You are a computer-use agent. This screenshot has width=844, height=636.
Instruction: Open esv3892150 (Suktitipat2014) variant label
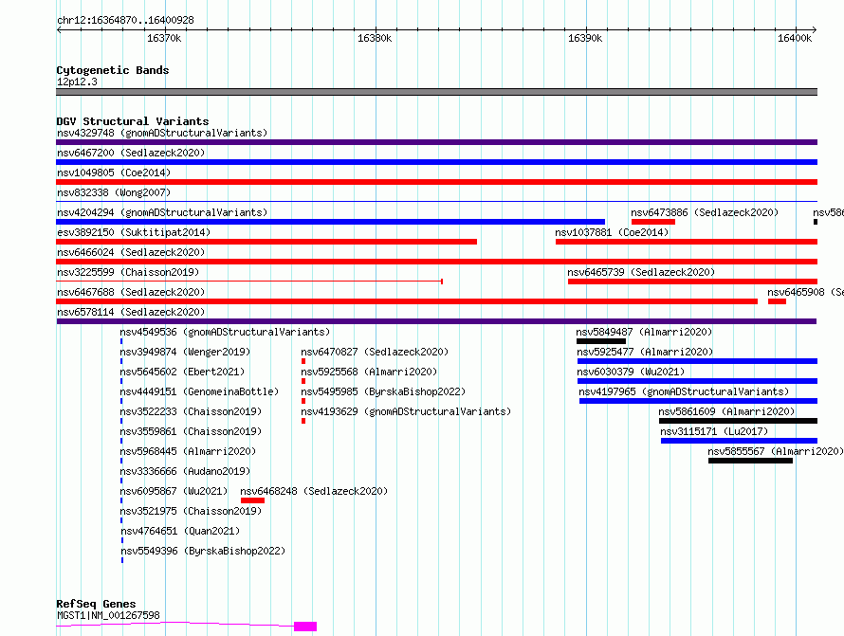tap(134, 232)
